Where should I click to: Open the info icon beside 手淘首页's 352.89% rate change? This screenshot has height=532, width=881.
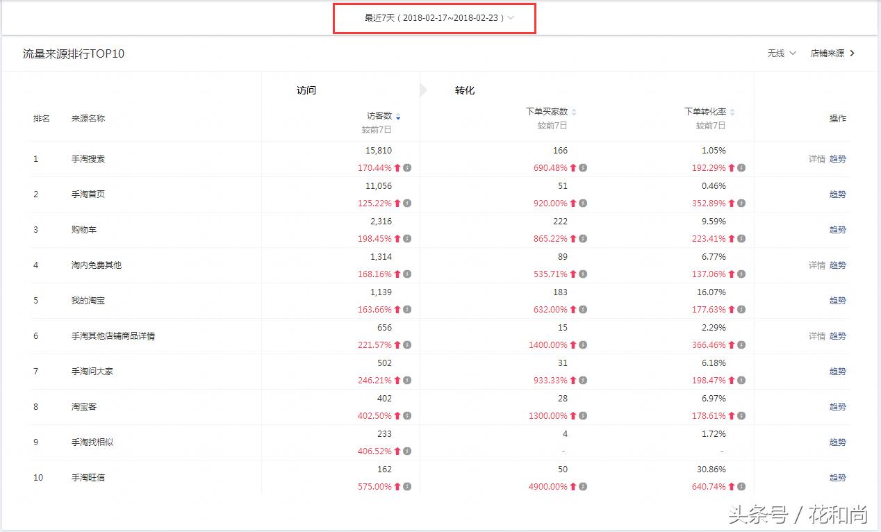coord(741,203)
